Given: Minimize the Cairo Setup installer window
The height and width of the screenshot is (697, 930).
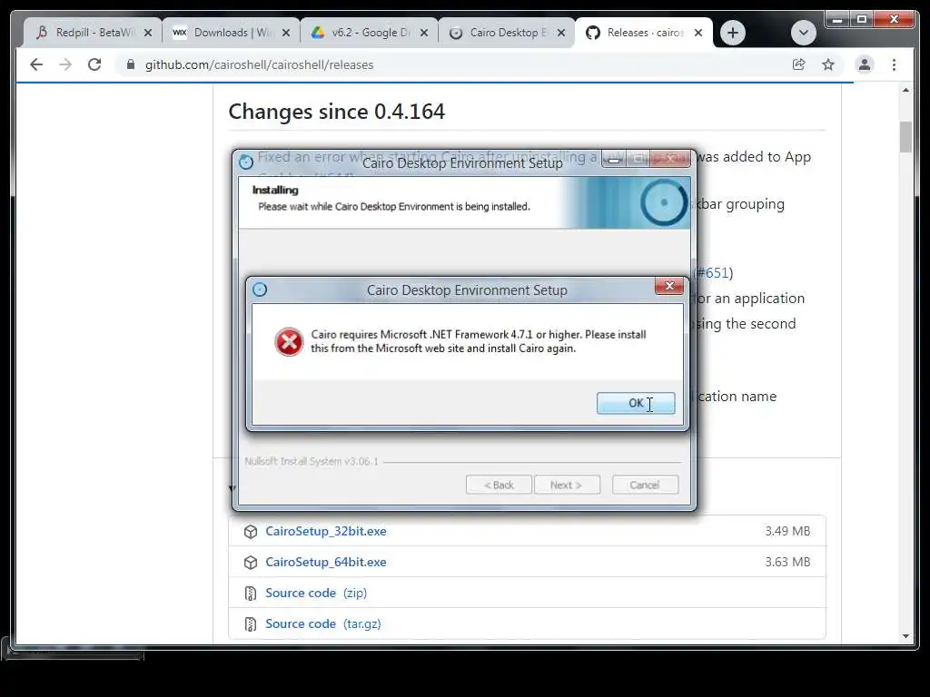Looking at the screenshot, I should click(613, 159).
